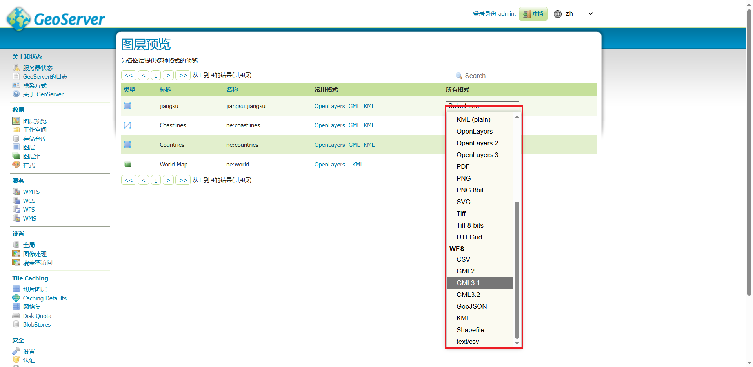The image size is (753, 367).
Task: Click the authentication shield icon
Action: (16, 360)
